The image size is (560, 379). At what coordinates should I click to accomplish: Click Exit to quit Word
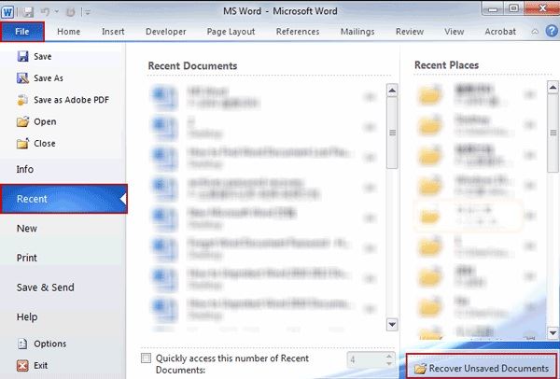32,365
